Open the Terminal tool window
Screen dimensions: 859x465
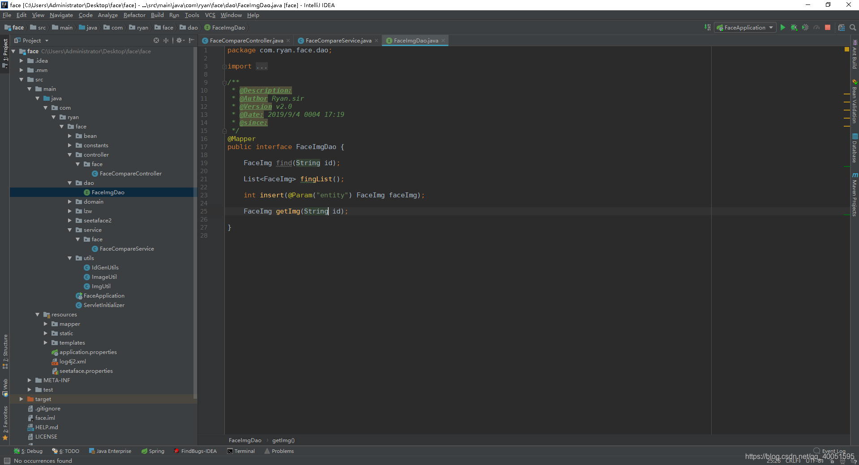click(x=241, y=451)
